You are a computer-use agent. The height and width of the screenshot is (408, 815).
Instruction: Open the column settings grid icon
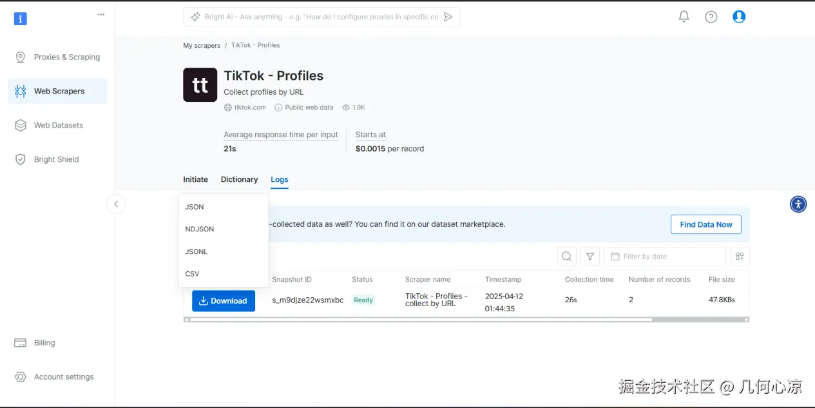[740, 257]
